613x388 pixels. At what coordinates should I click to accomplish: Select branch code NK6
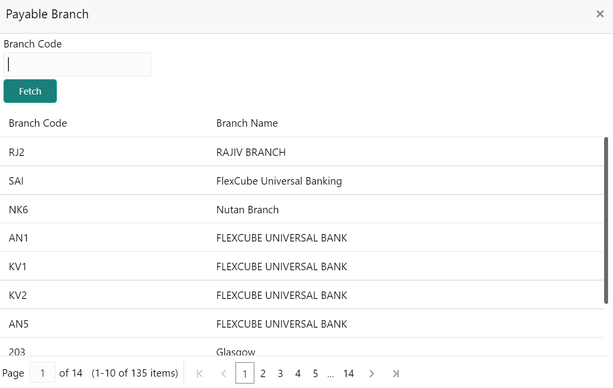tap(18, 209)
